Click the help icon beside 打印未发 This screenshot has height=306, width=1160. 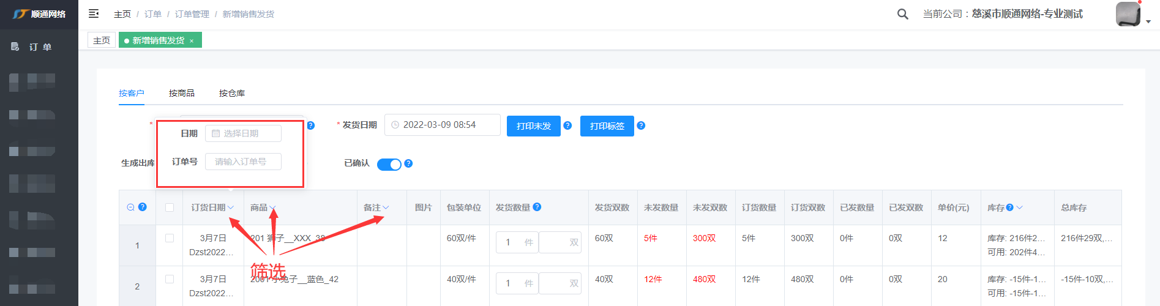567,125
